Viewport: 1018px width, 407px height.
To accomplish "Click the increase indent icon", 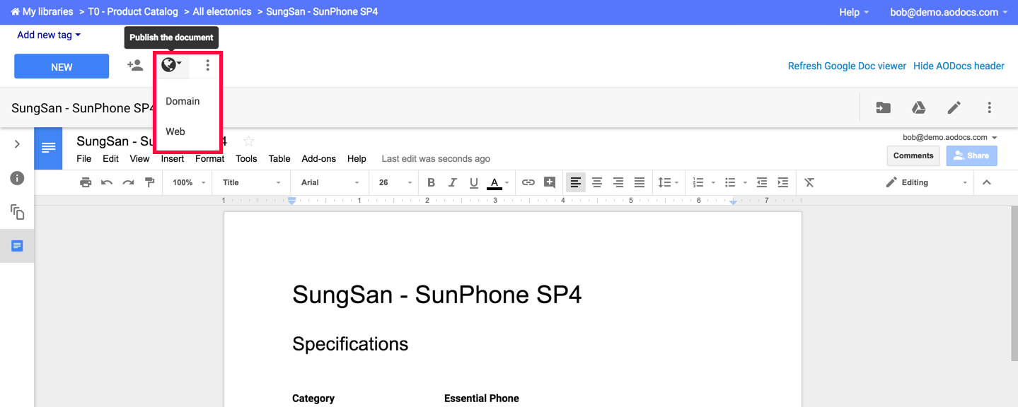I will (x=783, y=182).
